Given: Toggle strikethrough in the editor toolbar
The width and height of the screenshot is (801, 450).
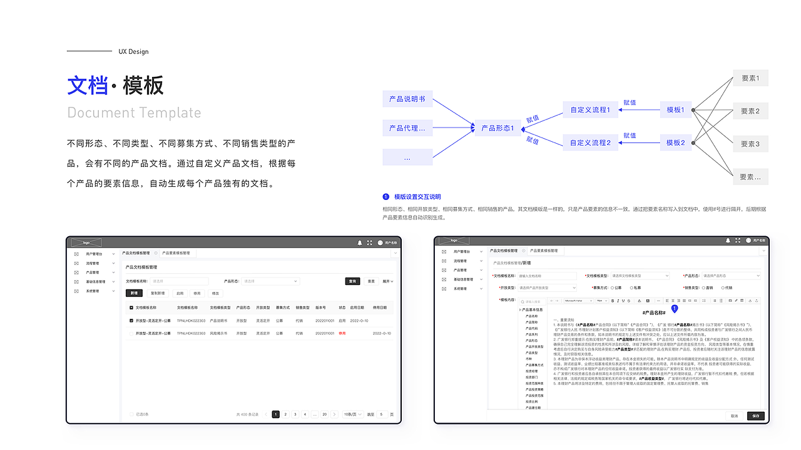Looking at the screenshot, I should pyautogui.click(x=629, y=301).
